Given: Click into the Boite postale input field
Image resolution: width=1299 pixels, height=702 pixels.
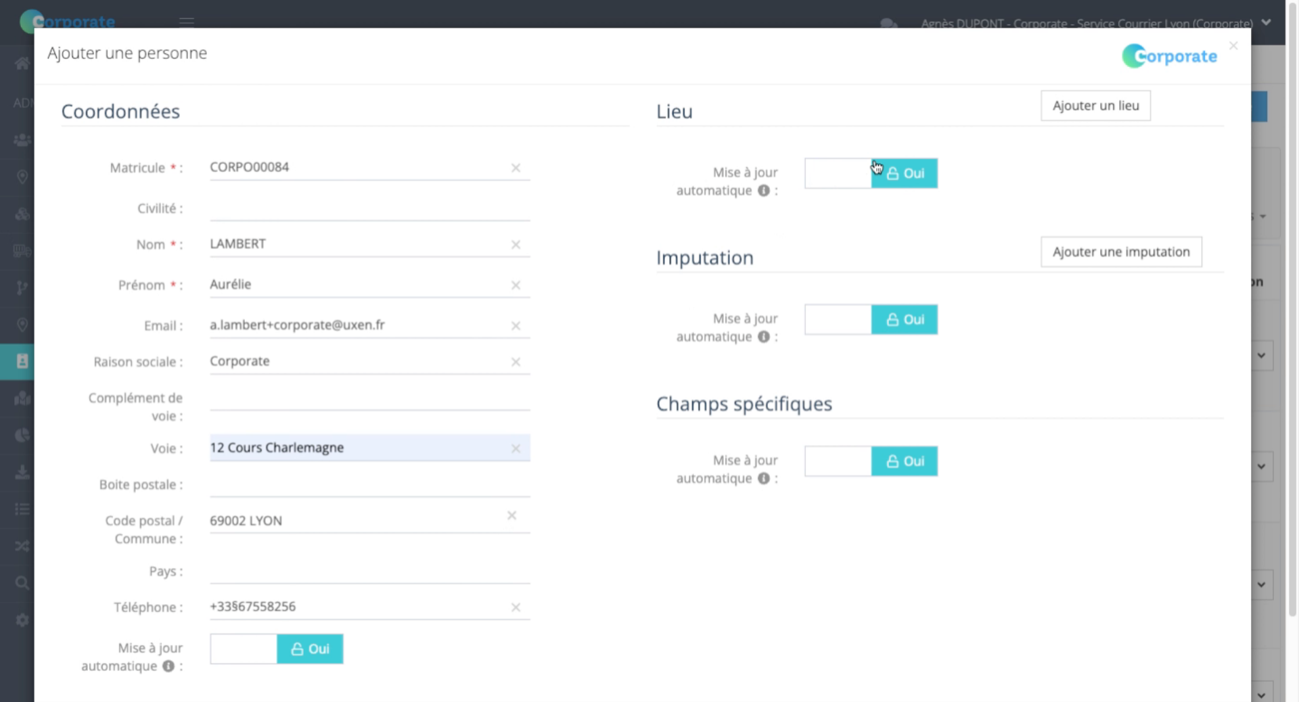Looking at the screenshot, I should click(x=369, y=484).
